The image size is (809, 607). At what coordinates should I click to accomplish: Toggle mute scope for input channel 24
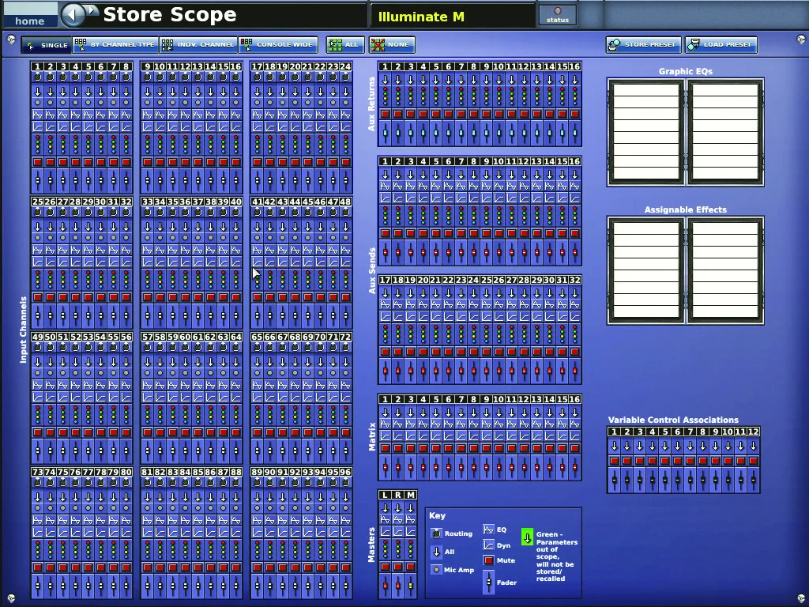pos(346,162)
